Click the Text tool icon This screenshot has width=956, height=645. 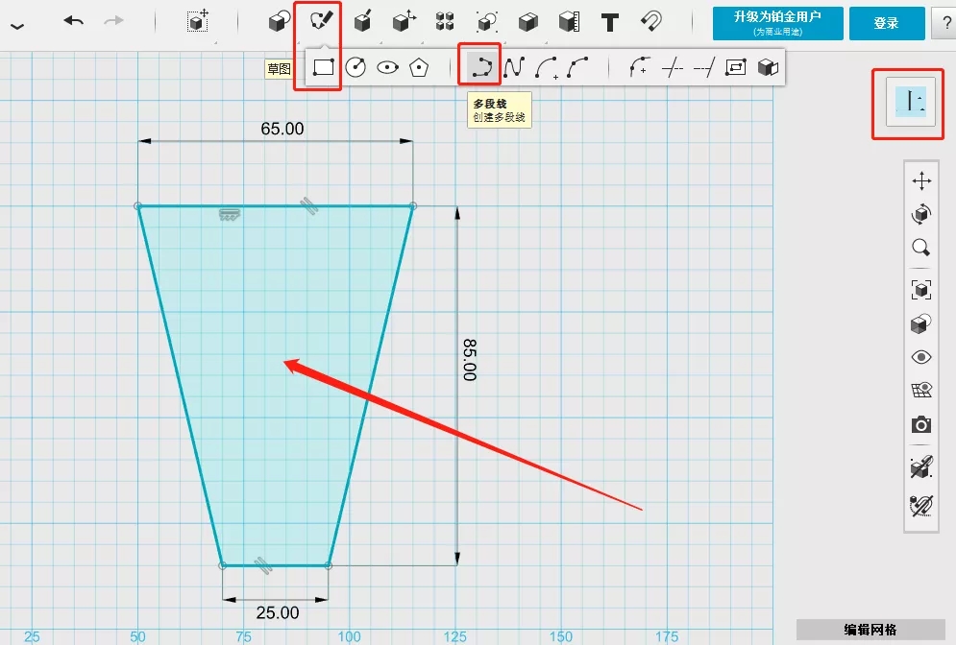609,21
